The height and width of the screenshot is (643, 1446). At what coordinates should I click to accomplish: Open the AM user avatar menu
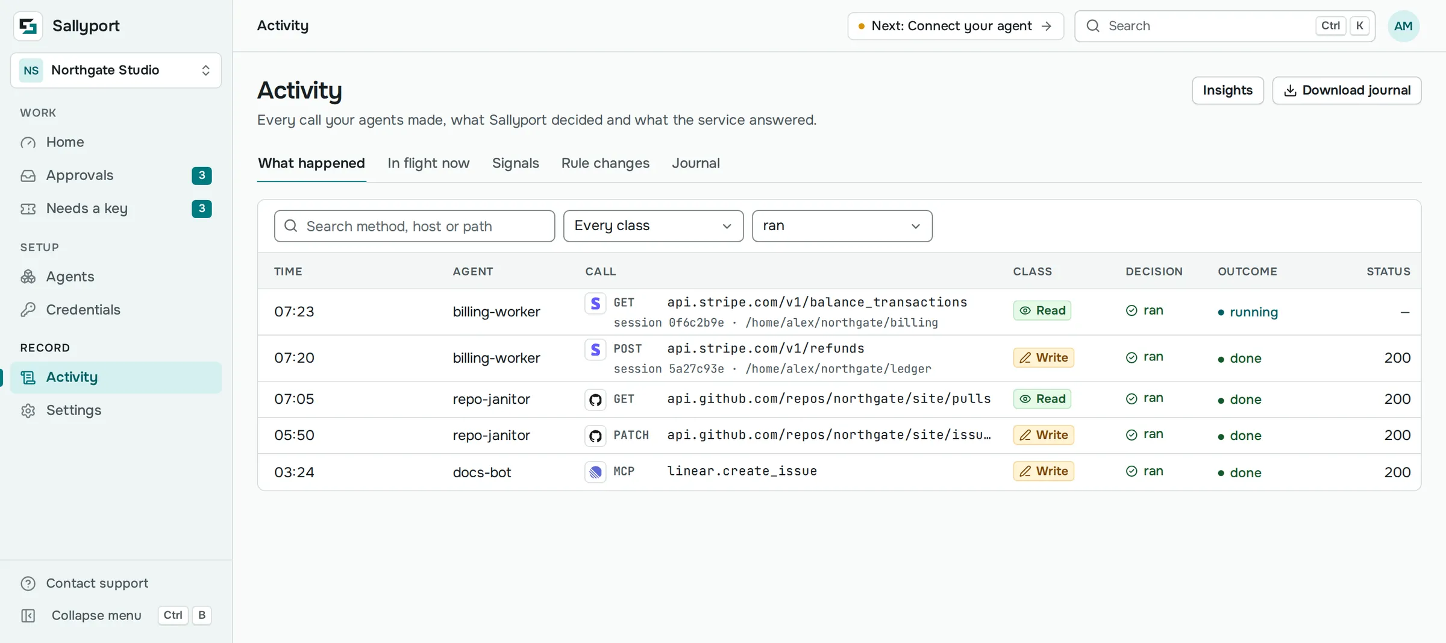1403,26
